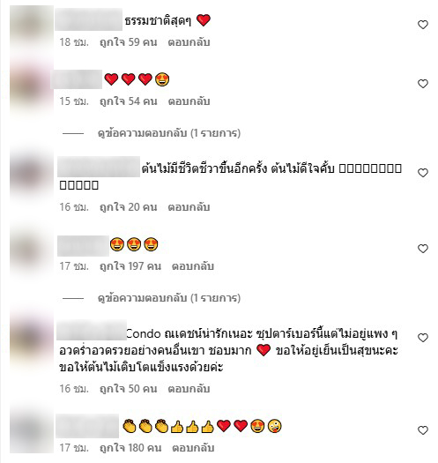Viewport: 438px width, 463px height.
Task: Reply to the 'ธรรมชาติสุดๆ' comment
Action: click(189, 42)
